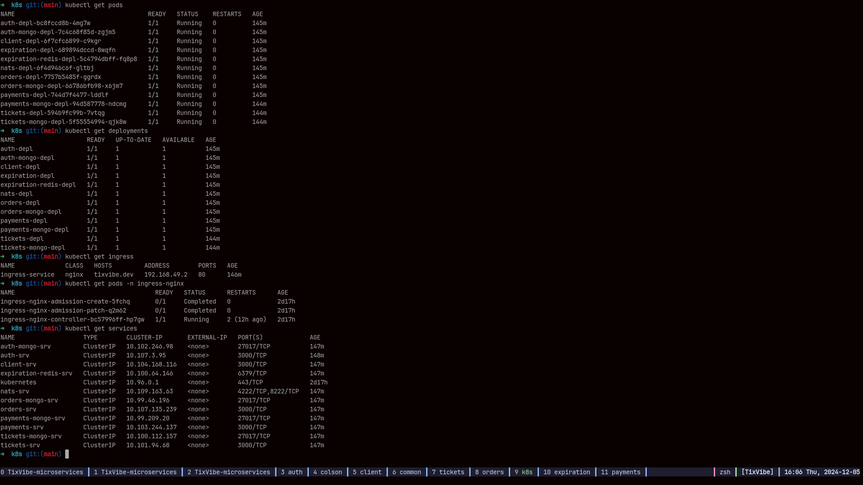The height and width of the screenshot is (485, 863).
Task: Click the date and time in status bar
Action: coord(822,472)
